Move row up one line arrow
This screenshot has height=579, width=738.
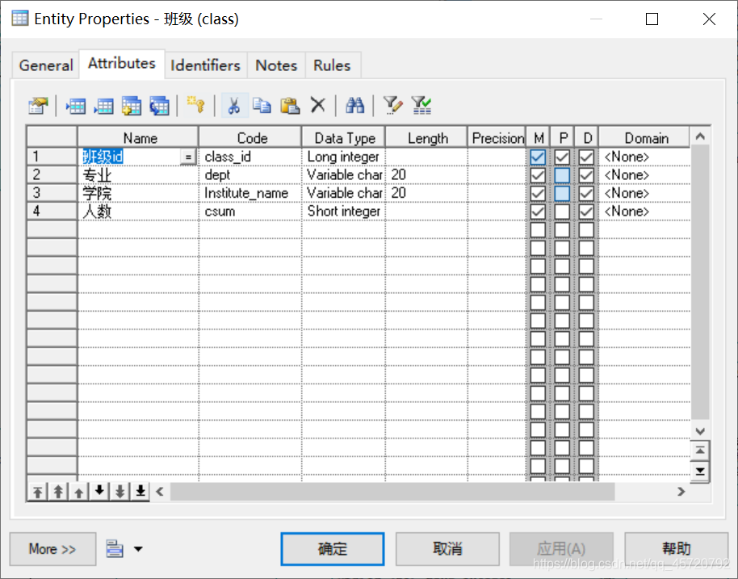[79, 492]
